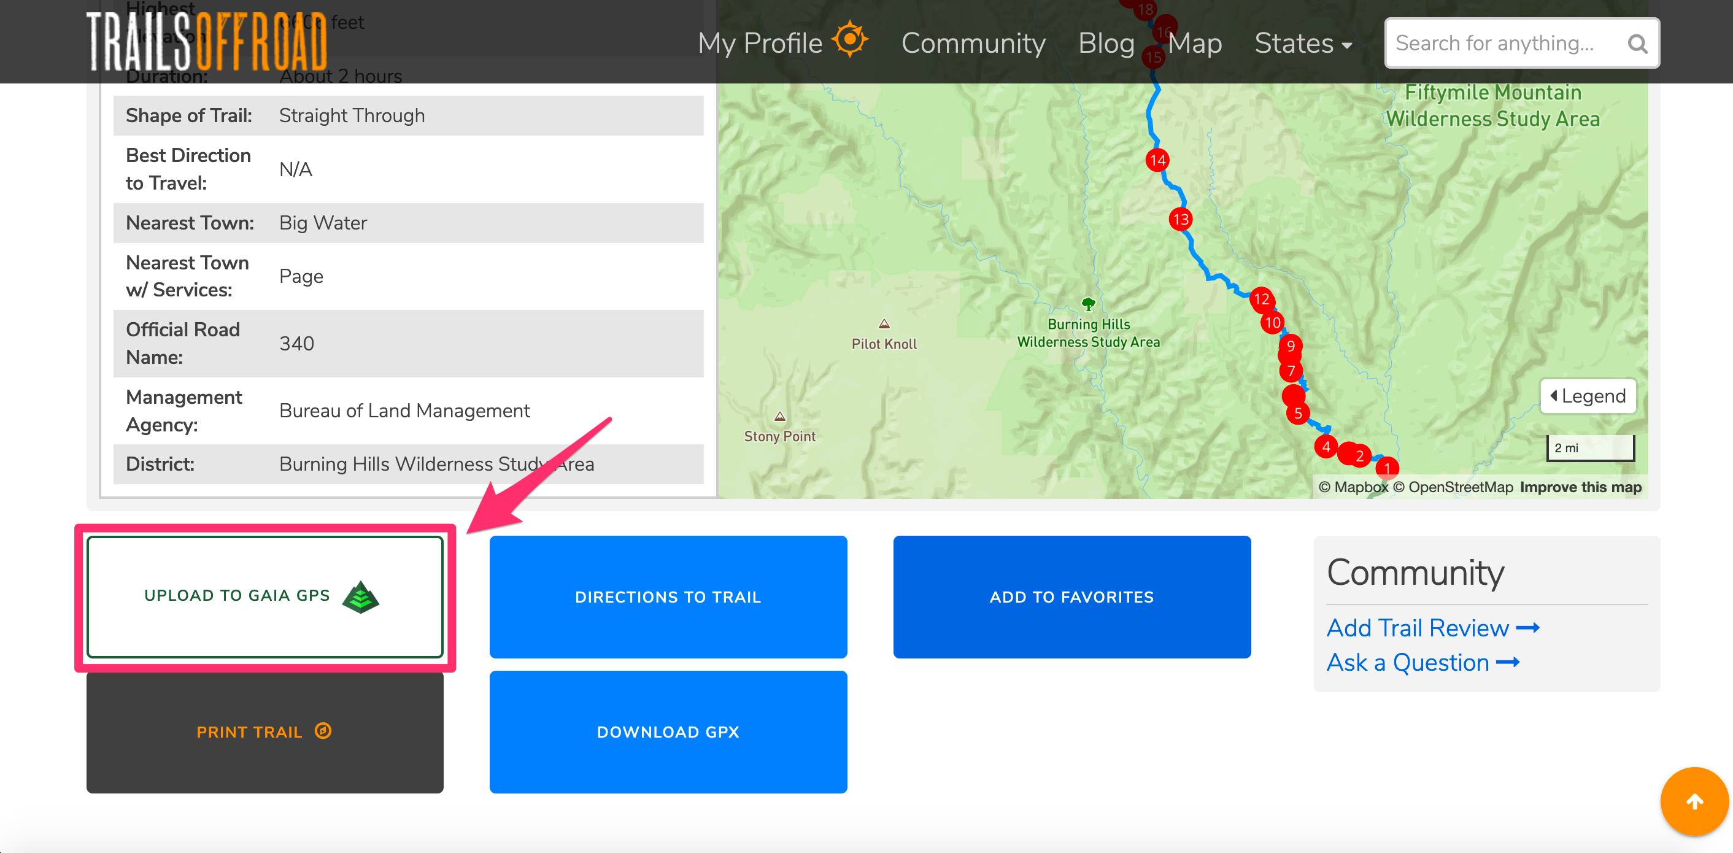Click waypoint marker 7 on map
Image resolution: width=1733 pixels, height=853 pixels.
1291,371
